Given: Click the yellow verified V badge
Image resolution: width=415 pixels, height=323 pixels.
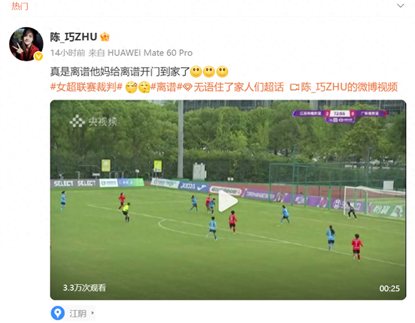Looking at the screenshot, I should pyautogui.click(x=39, y=56).
